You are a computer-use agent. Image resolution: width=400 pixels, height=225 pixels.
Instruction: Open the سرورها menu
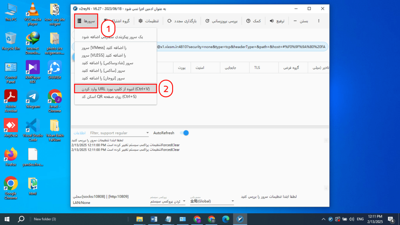coord(86,21)
